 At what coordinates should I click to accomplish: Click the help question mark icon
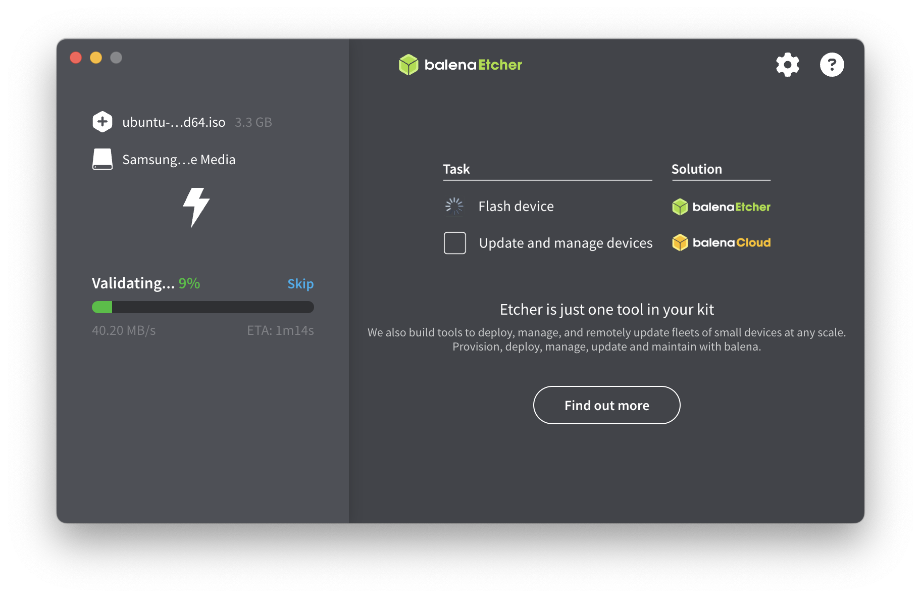(x=832, y=65)
